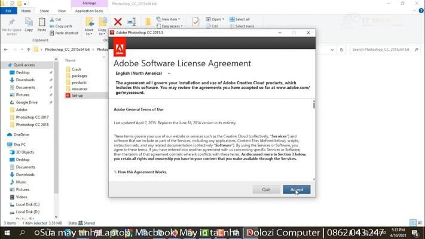Open the View ribbon tab
Image resolution: width=425 pixels, height=239 pixels.
[x=62, y=11]
